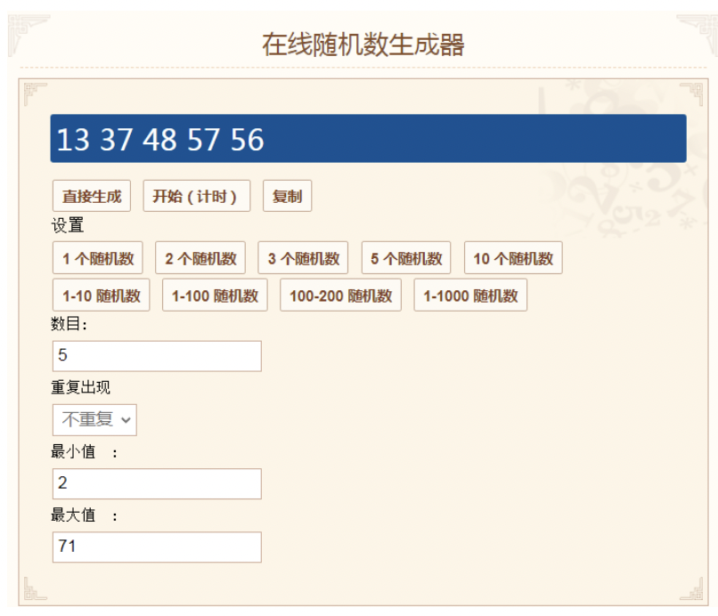
Task: Apply the 1-100 随机数 range
Action: [215, 296]
